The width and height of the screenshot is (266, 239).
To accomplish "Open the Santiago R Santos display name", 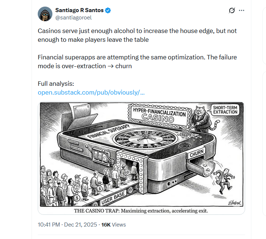I will coord(80,10).
